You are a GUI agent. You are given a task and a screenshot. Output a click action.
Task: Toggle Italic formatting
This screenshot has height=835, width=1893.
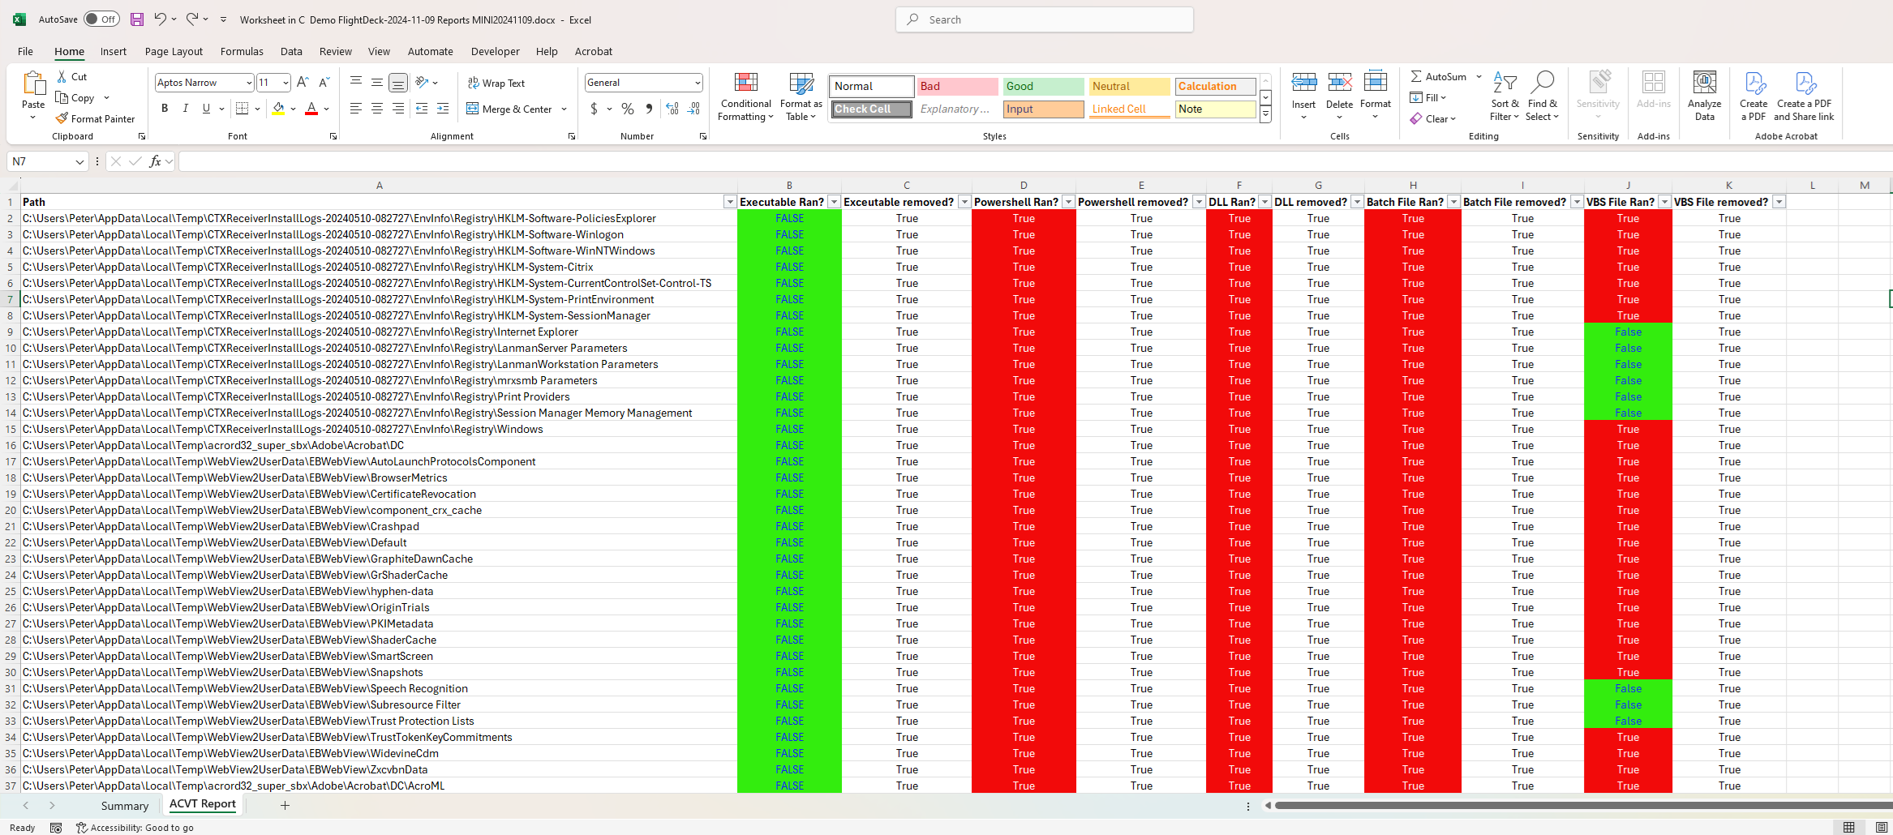[186, 109]
